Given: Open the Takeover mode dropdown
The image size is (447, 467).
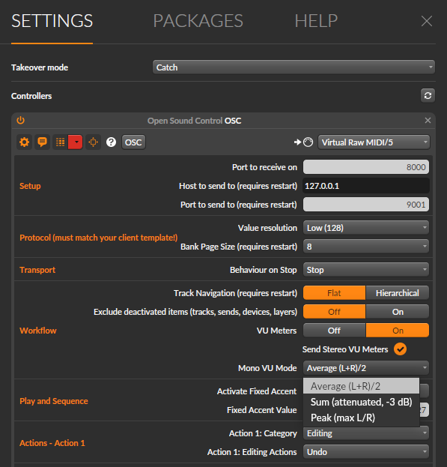Looking at the screenshot, I should [294, 67].
